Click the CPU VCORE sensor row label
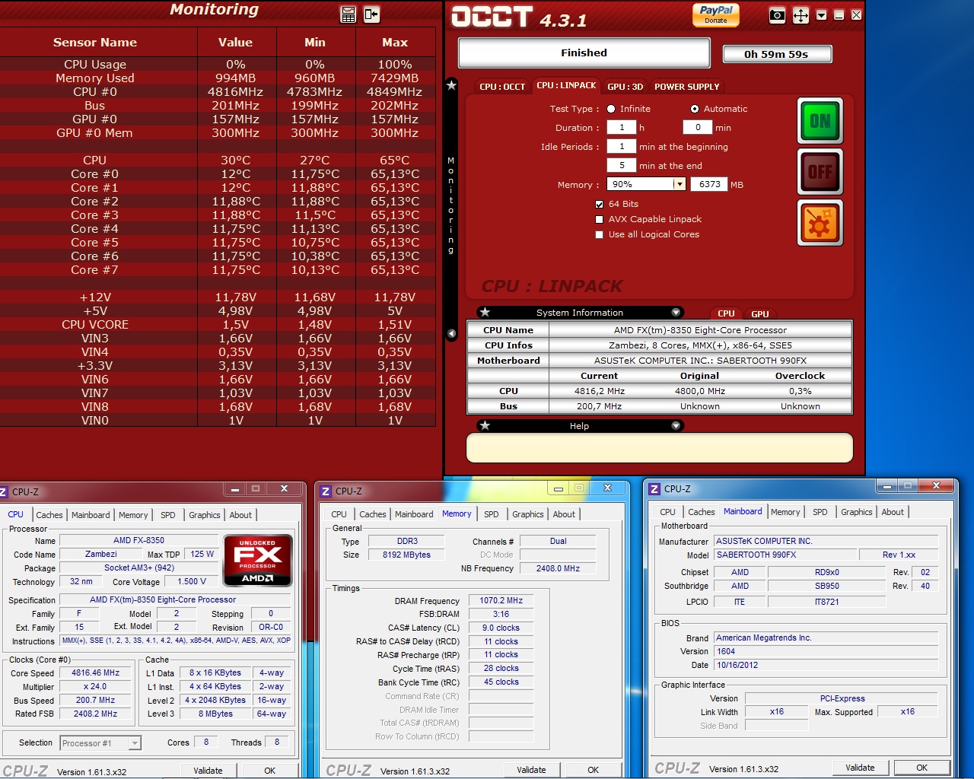The width and height of the screenshot is (974, 779). (95, 324)
